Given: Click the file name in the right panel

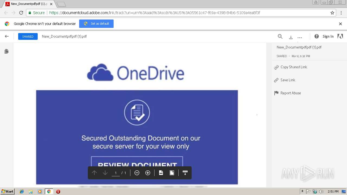Looking at the screenshot, I should (x=299, y=47).
